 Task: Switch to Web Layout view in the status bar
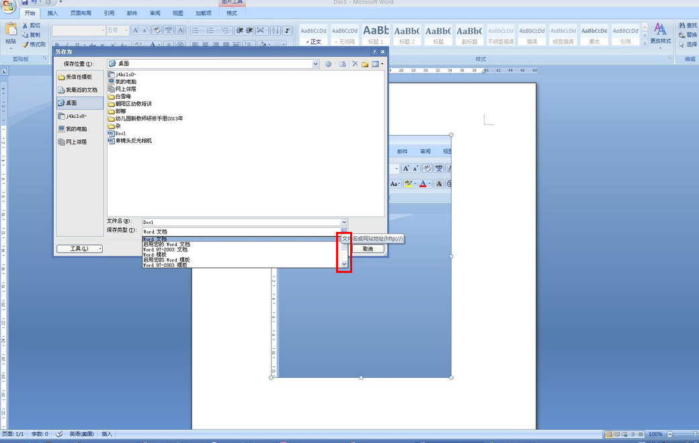(624, 434)
